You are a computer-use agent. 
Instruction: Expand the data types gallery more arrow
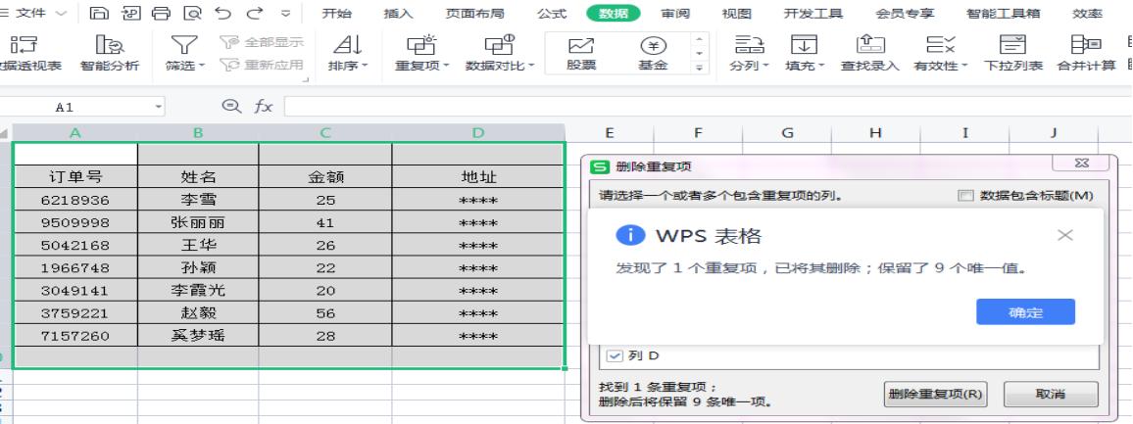pyautogui.click(x=699, y=68)
